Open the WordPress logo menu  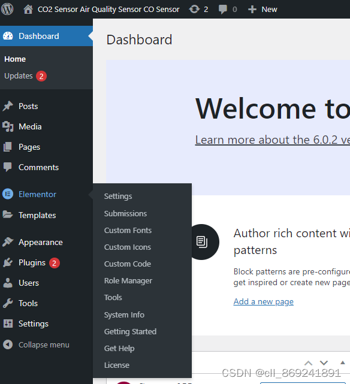click(7, 10)
